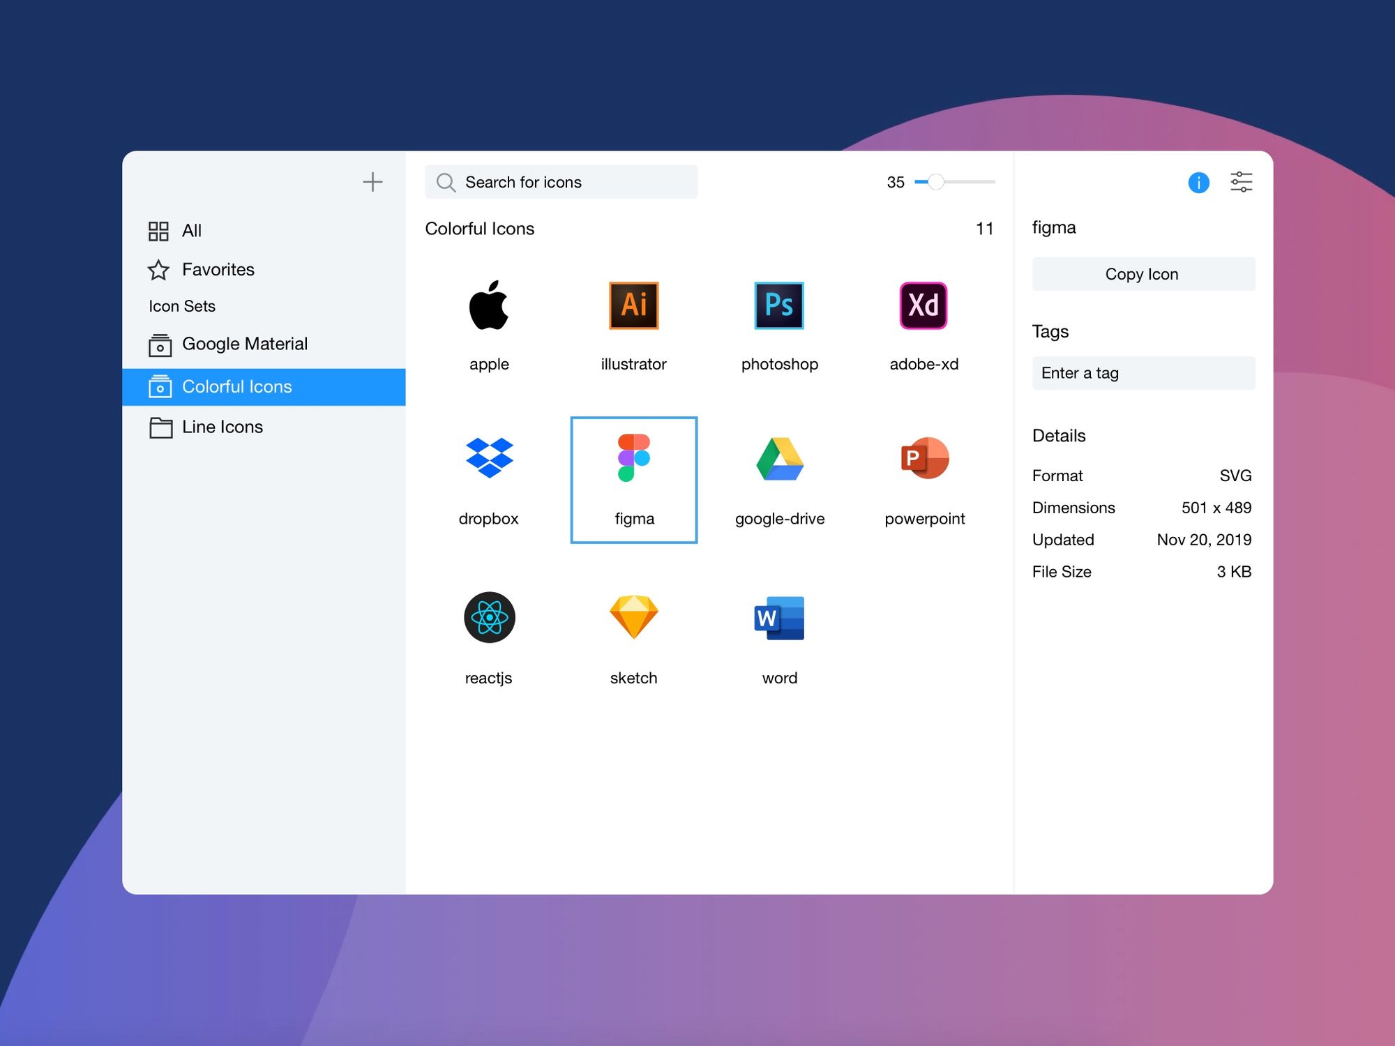Click the google-drive icon
Image resolution: width=1395 pixels, height=1046 pixels.
pyautogui.click(x=779, y=459)
